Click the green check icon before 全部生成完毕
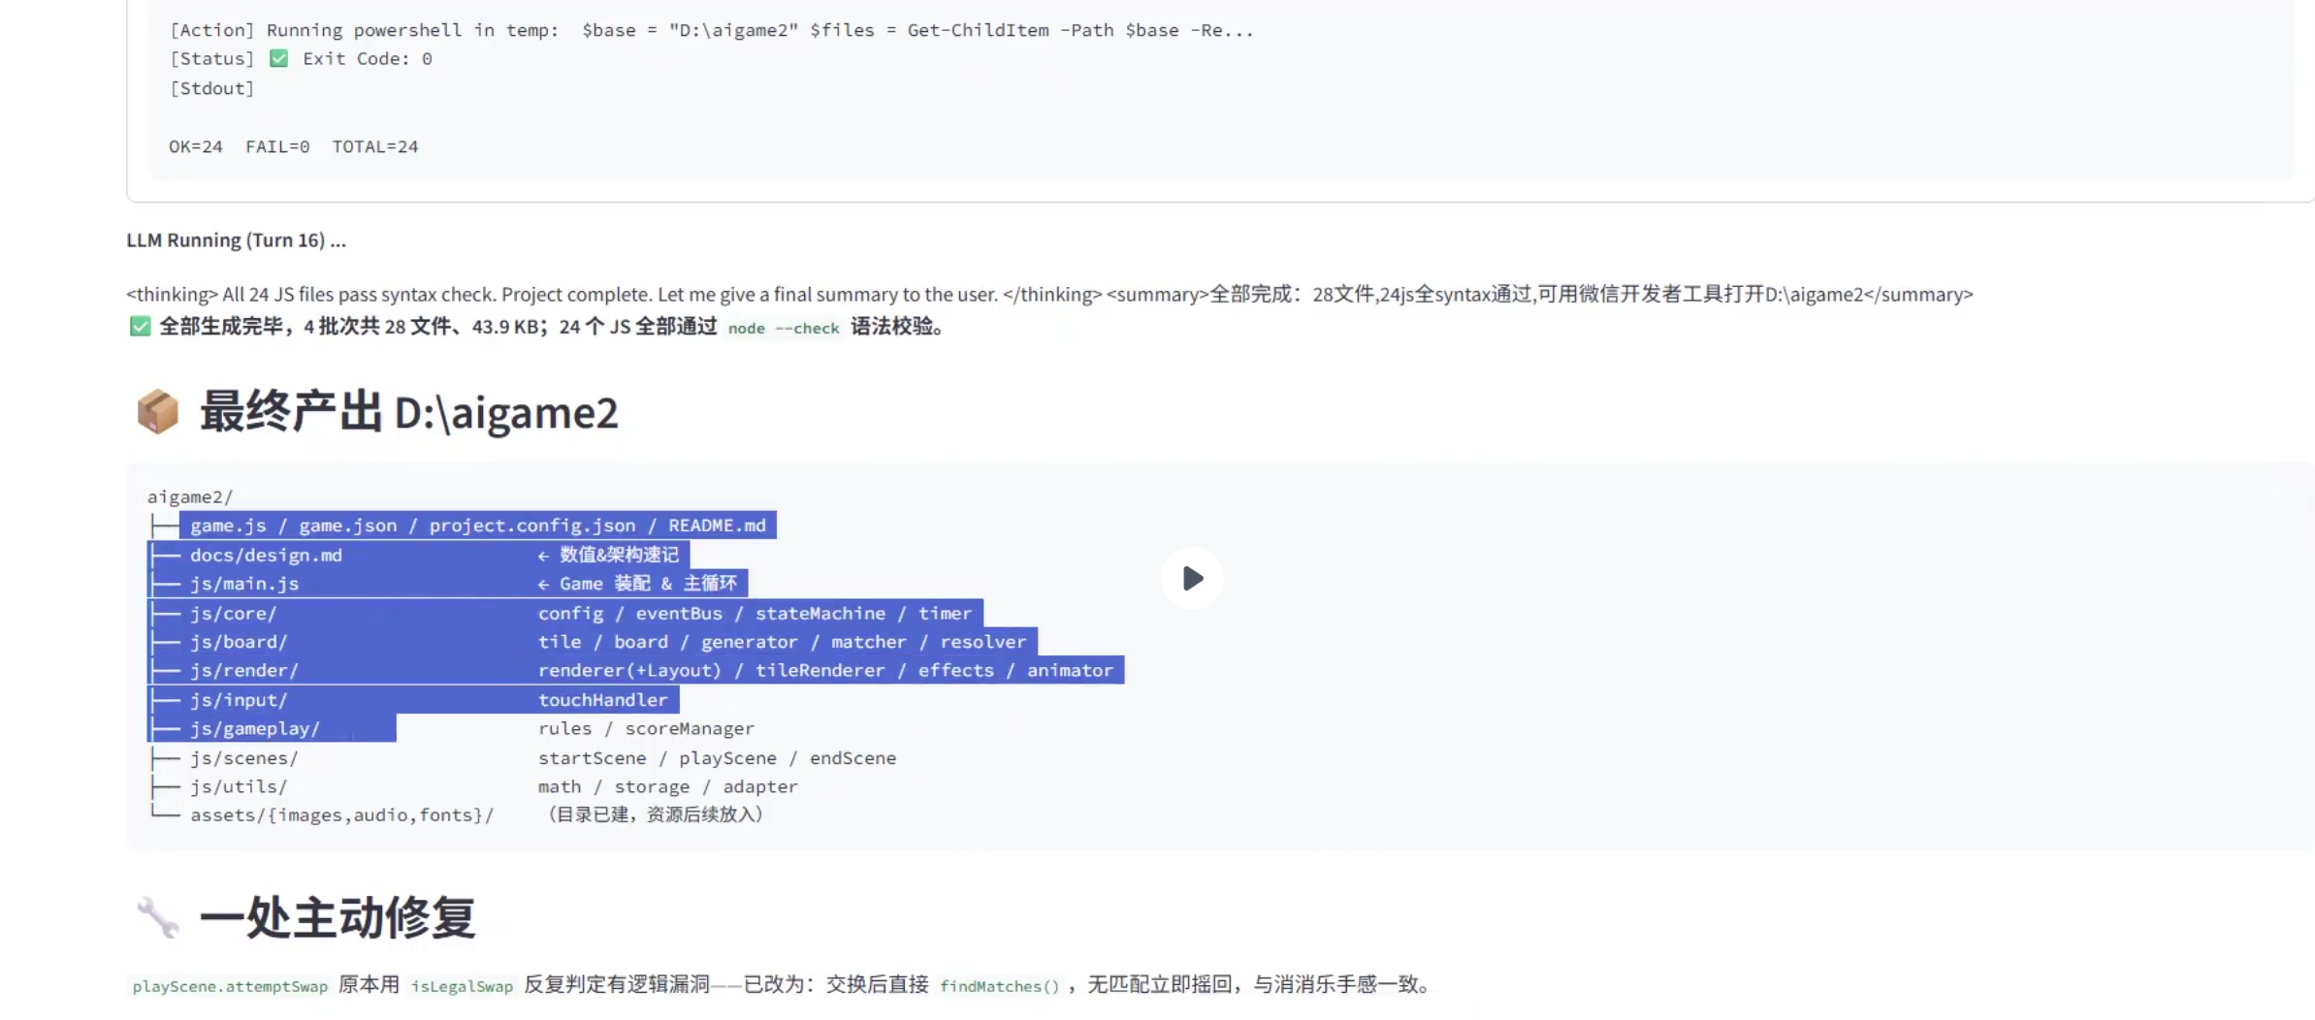The height and width of the screenshot is (1020, 2315). click(x=140, y=327)
